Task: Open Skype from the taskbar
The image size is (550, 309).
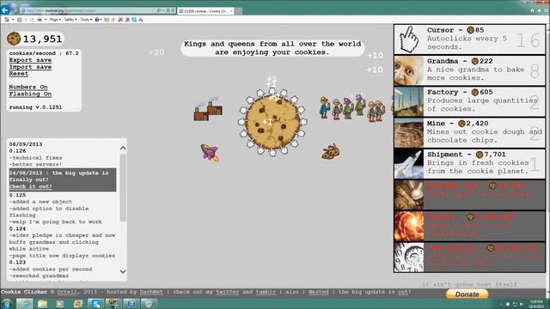Action: [95, 303]
